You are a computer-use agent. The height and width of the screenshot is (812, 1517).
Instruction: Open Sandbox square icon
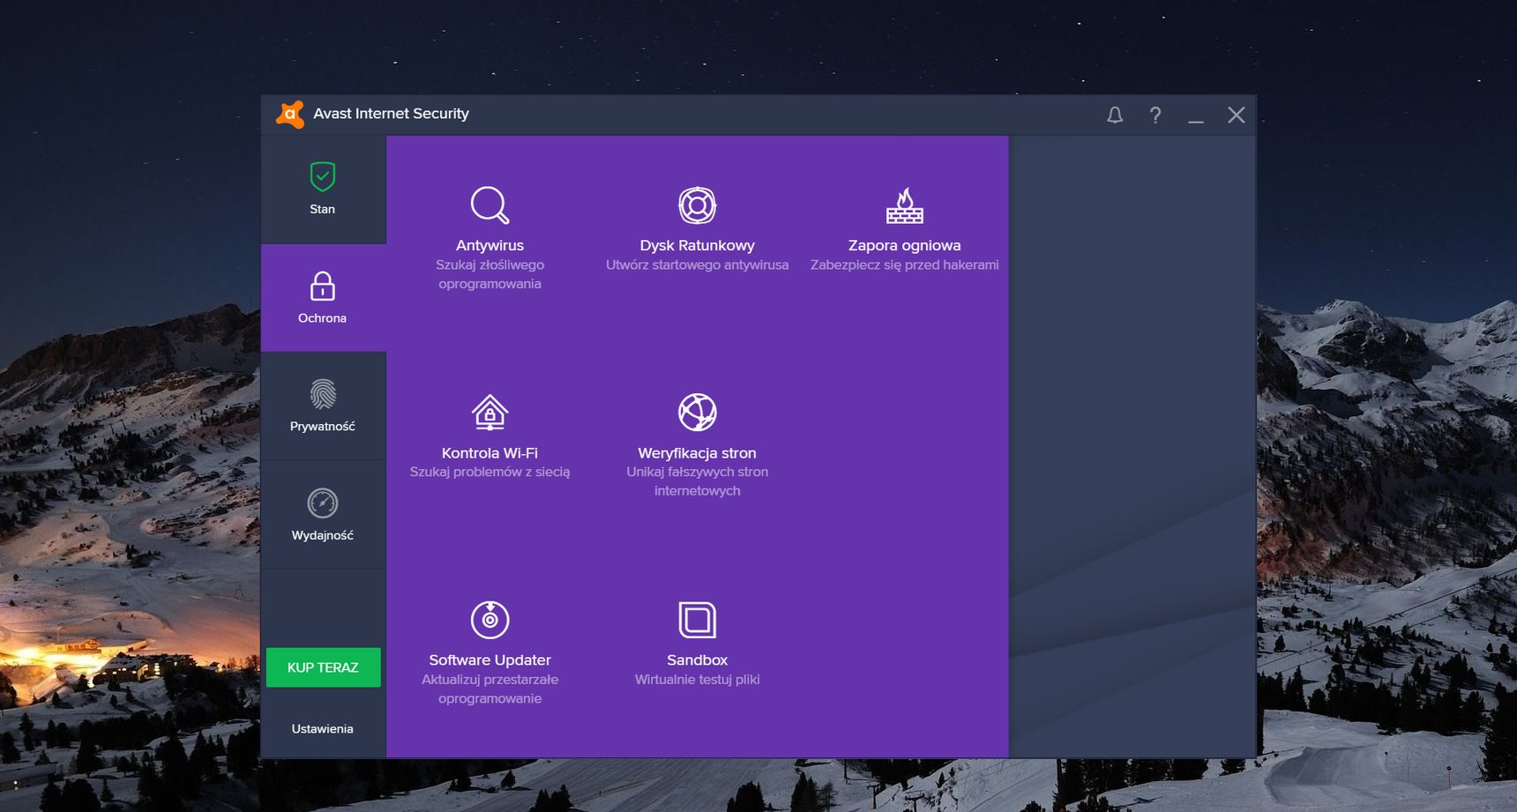point(697,619)
